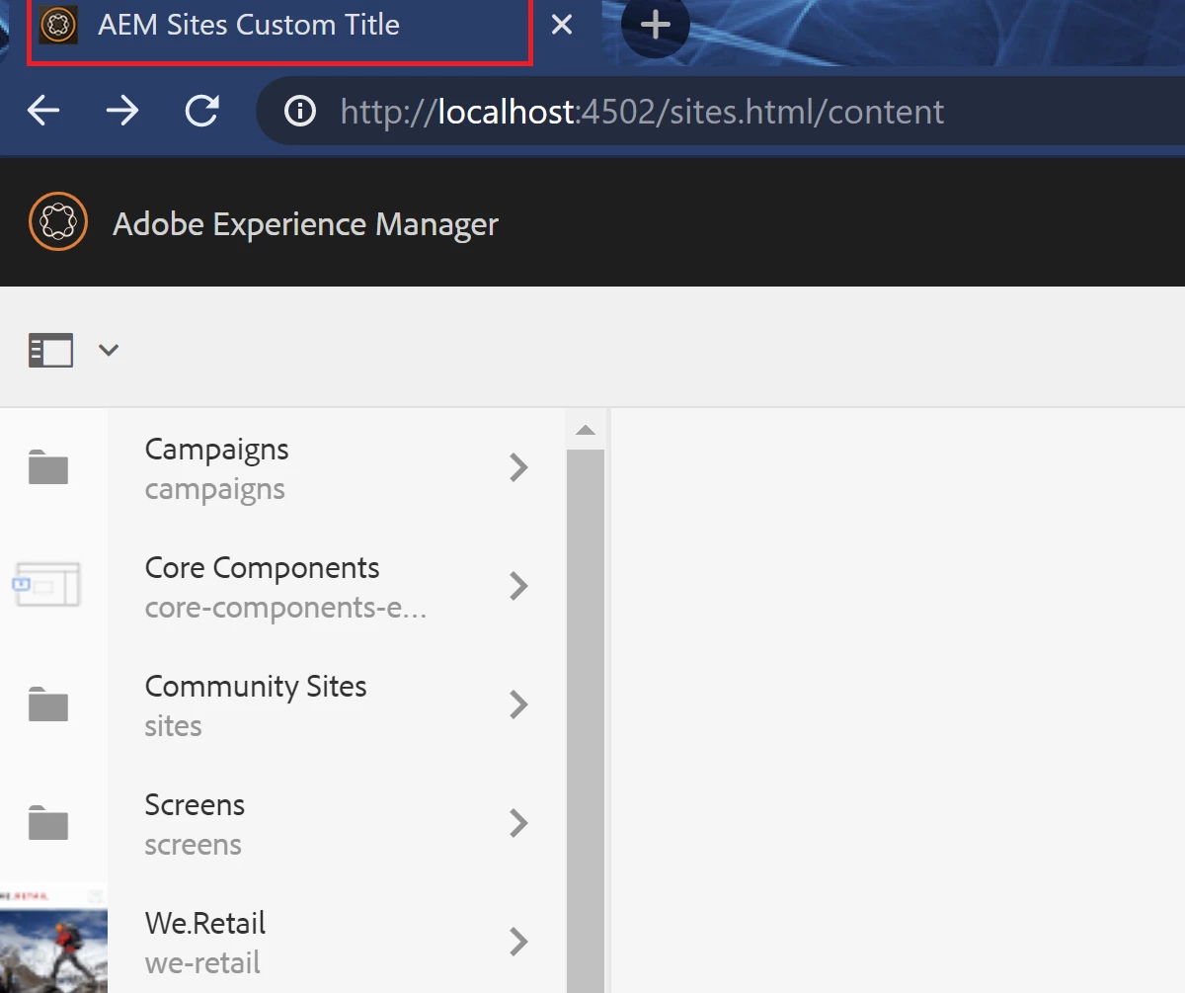The width and height of the screenshot is (1185, 993).
Task: Click the column view vertical scrollbar thumb
Action: coord(586,721)
